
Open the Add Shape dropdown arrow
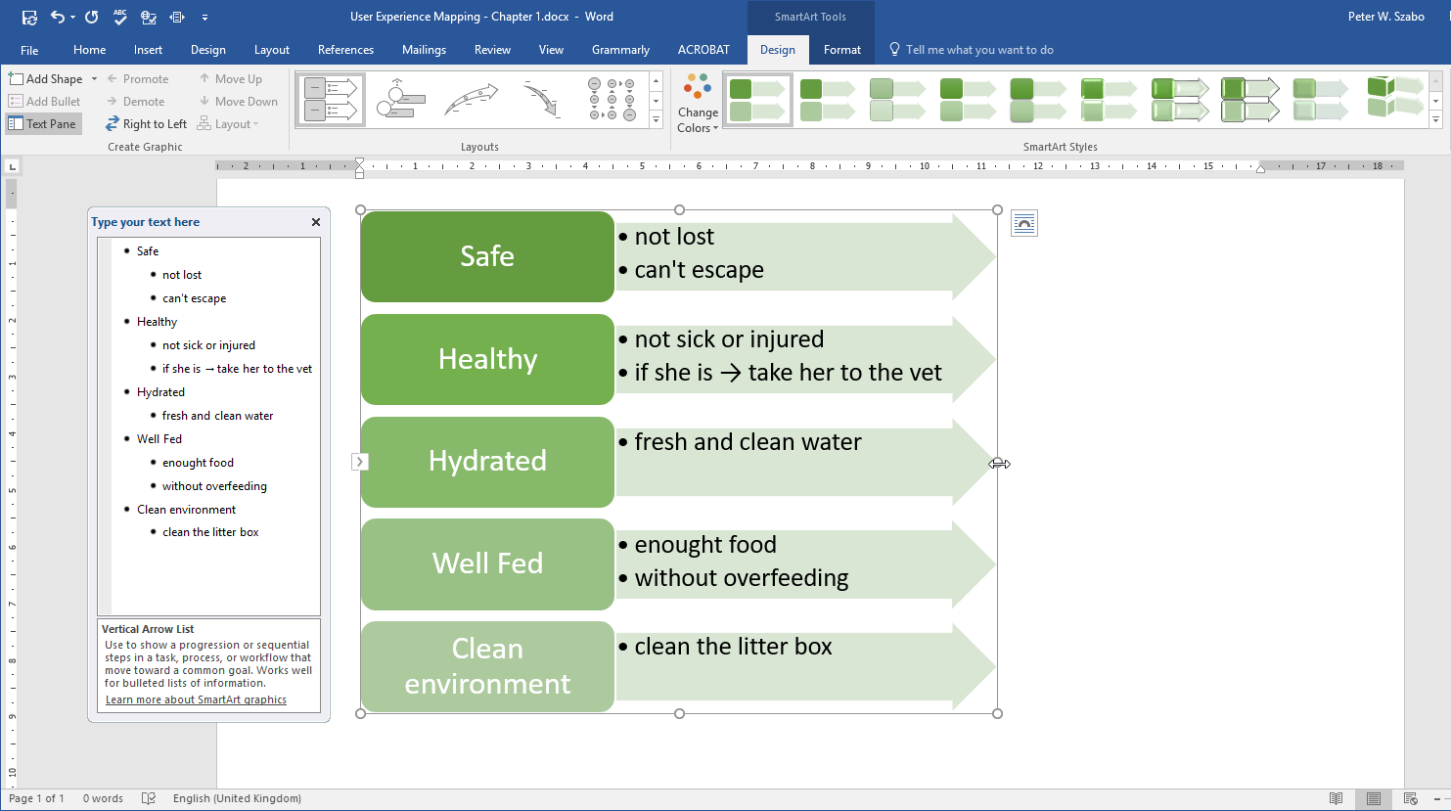(94, 79)
